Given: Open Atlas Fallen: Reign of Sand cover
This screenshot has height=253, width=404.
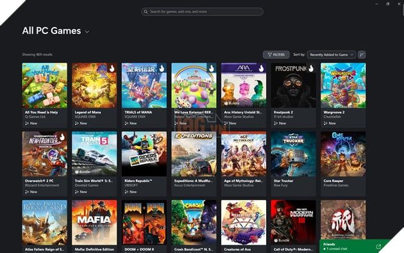Looking at the screenshot, I should tap(45, 222).
